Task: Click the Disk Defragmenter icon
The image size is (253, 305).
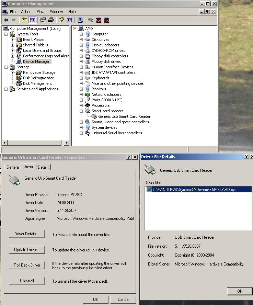Action: pyautogui.click(x=19, y=78)
